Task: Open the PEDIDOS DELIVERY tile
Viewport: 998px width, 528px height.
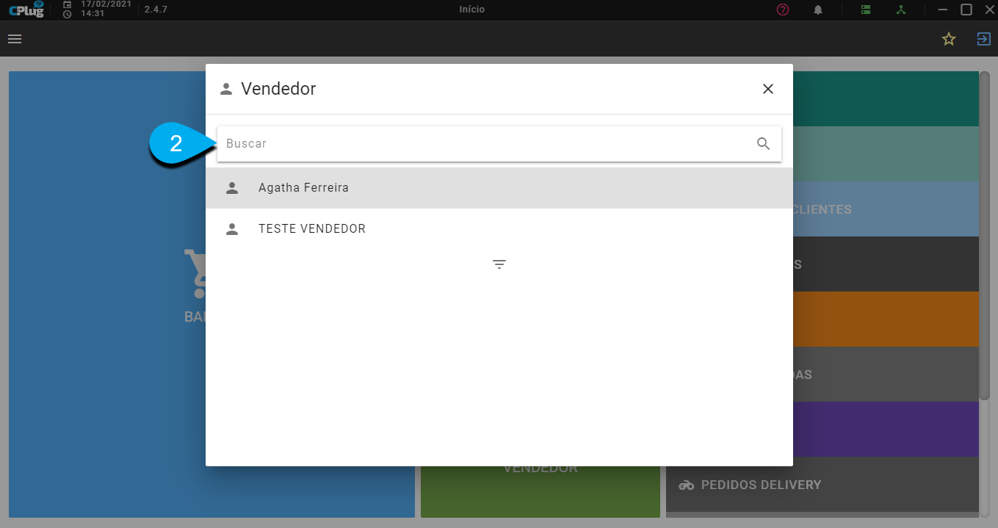Action: click(822, 485)
